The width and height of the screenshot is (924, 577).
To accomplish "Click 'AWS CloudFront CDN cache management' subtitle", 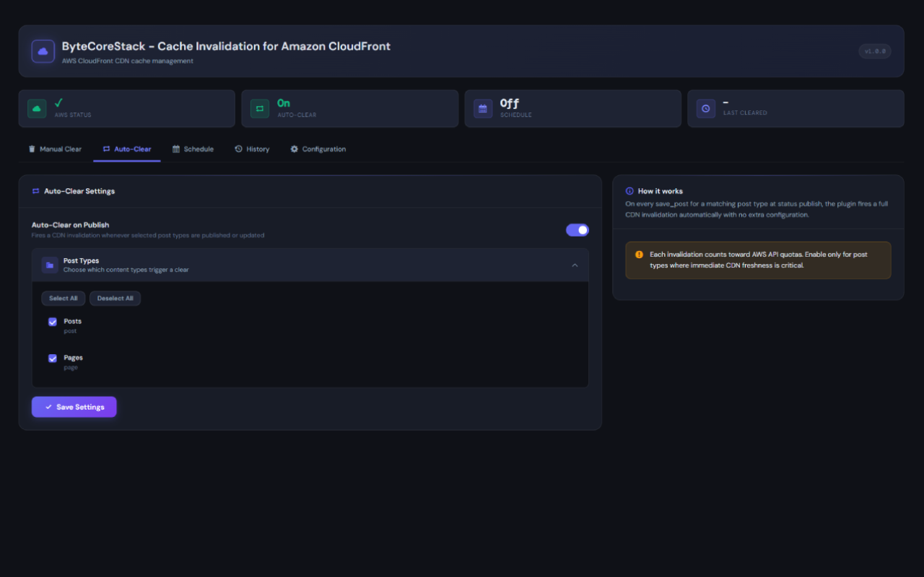I will 128,61.
